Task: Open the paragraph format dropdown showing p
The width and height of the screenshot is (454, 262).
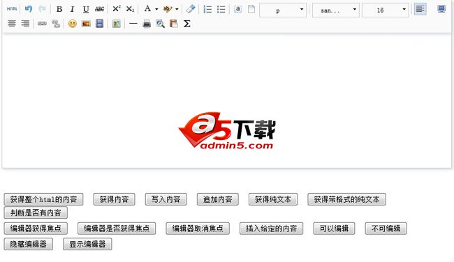Action: coord(283,10)
